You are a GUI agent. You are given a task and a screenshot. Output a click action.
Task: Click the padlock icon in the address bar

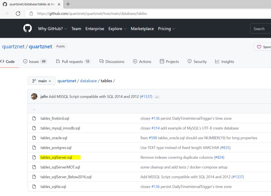point(31,13)
